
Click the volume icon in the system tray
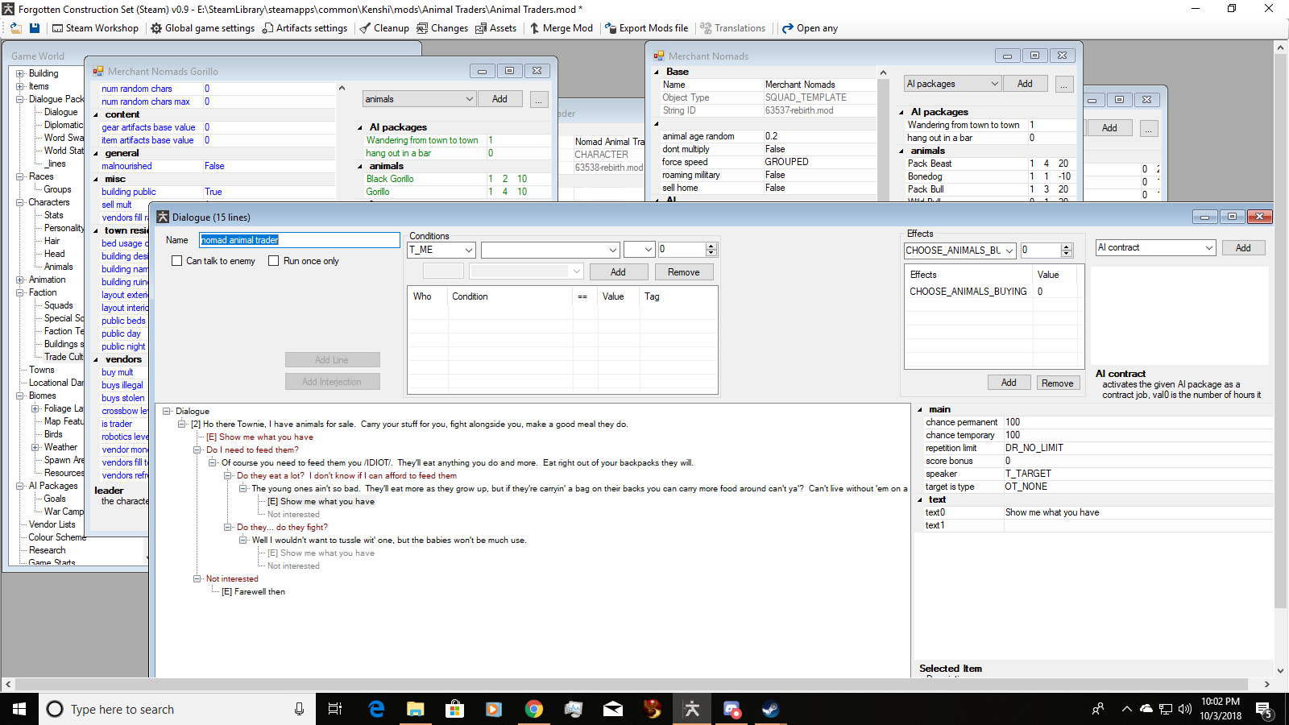click(1184, 709)
